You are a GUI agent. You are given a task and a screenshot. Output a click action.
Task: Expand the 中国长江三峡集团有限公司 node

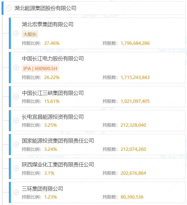click(x=16, y=97)
